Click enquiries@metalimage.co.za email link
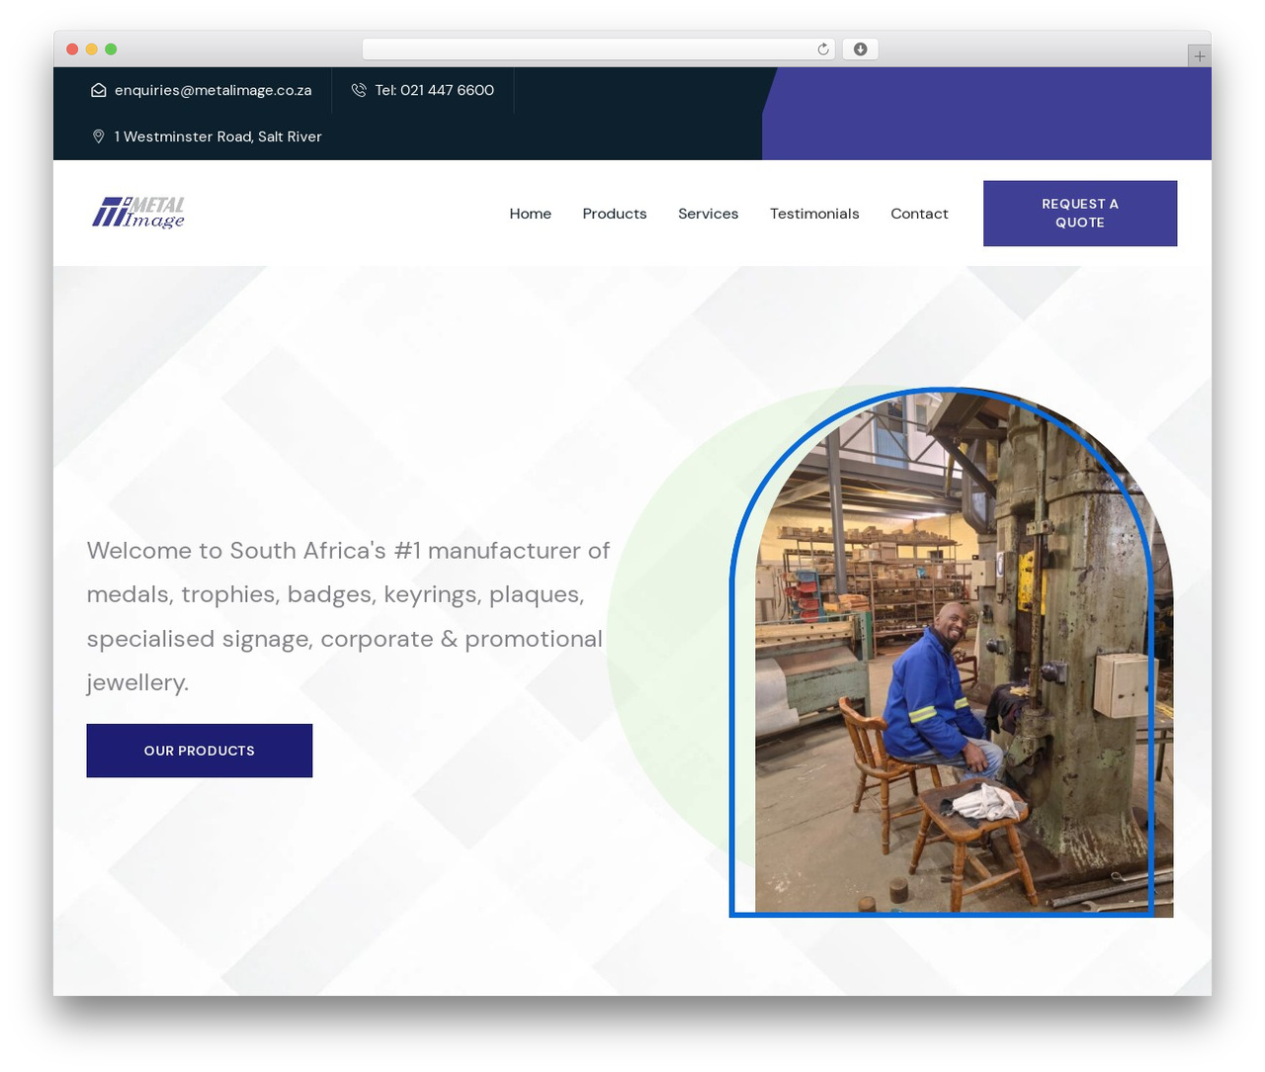 [213, 90]
